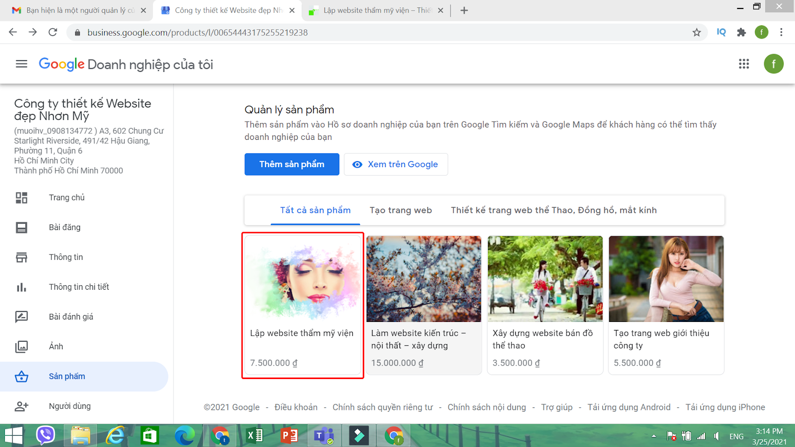Image resolution: width=795 pixels, height=447 pixels.
Task: Open a new browser tab
Action: pos(464,10)
